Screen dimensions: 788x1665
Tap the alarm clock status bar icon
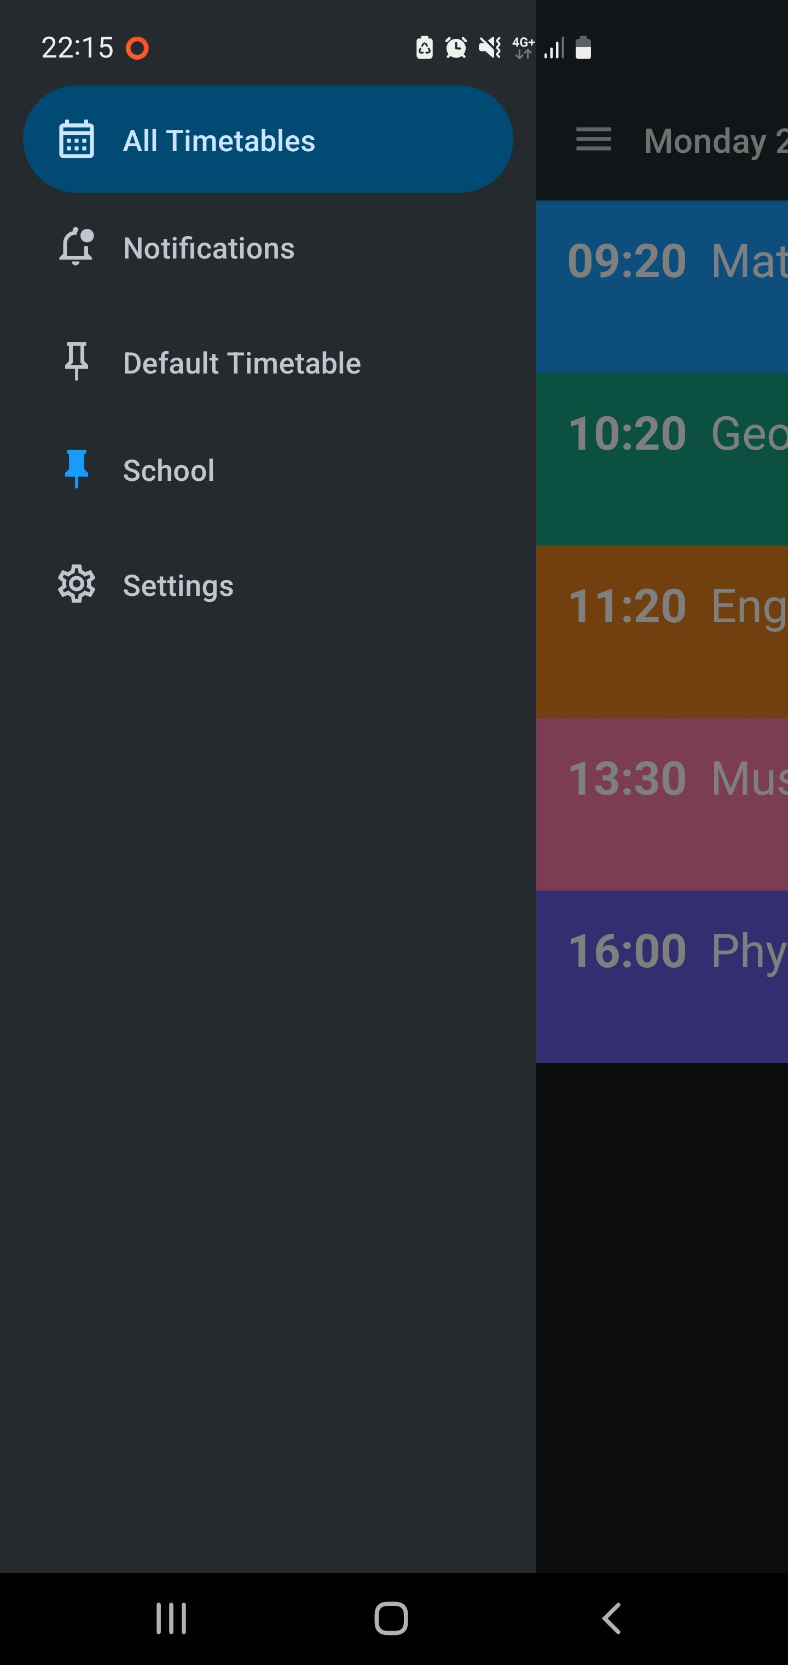[x=456, y=47]
